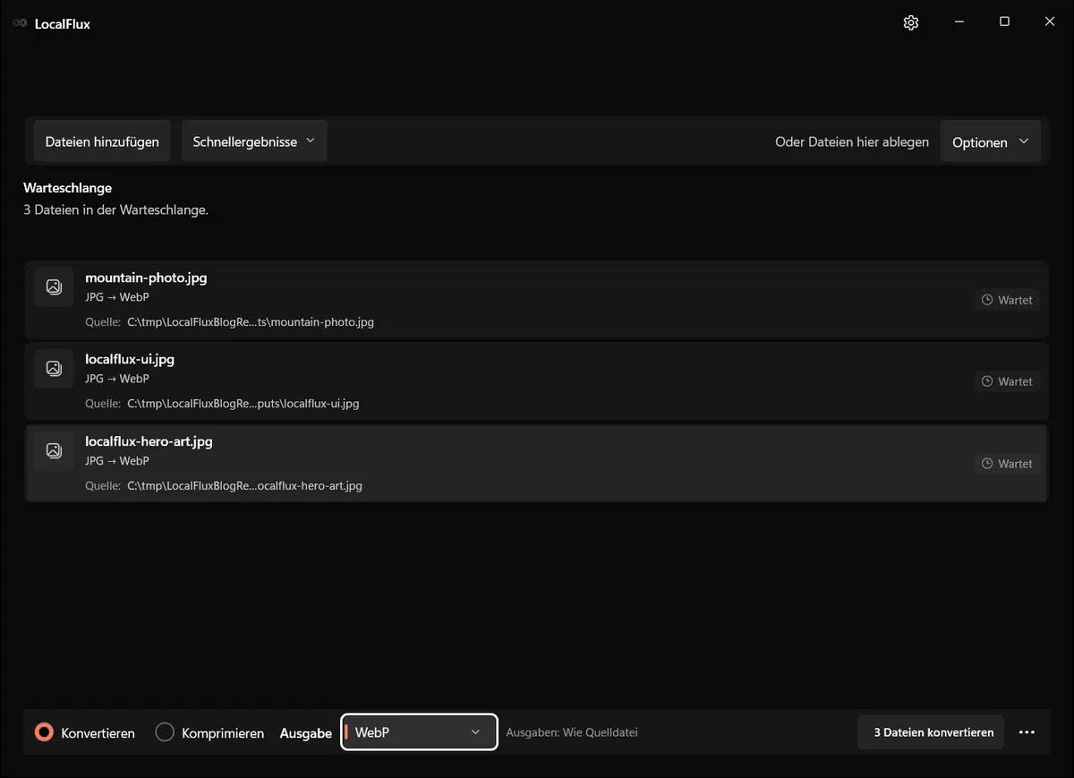Minimize the LocalFlux window
The width and height of the screenshot is (1074, 778).
click(x=959, y=22)
